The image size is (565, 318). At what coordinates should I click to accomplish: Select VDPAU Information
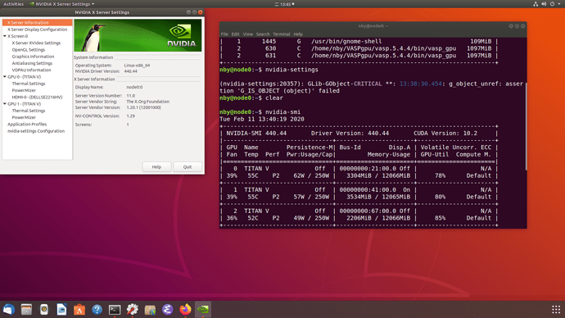(31, 70)
